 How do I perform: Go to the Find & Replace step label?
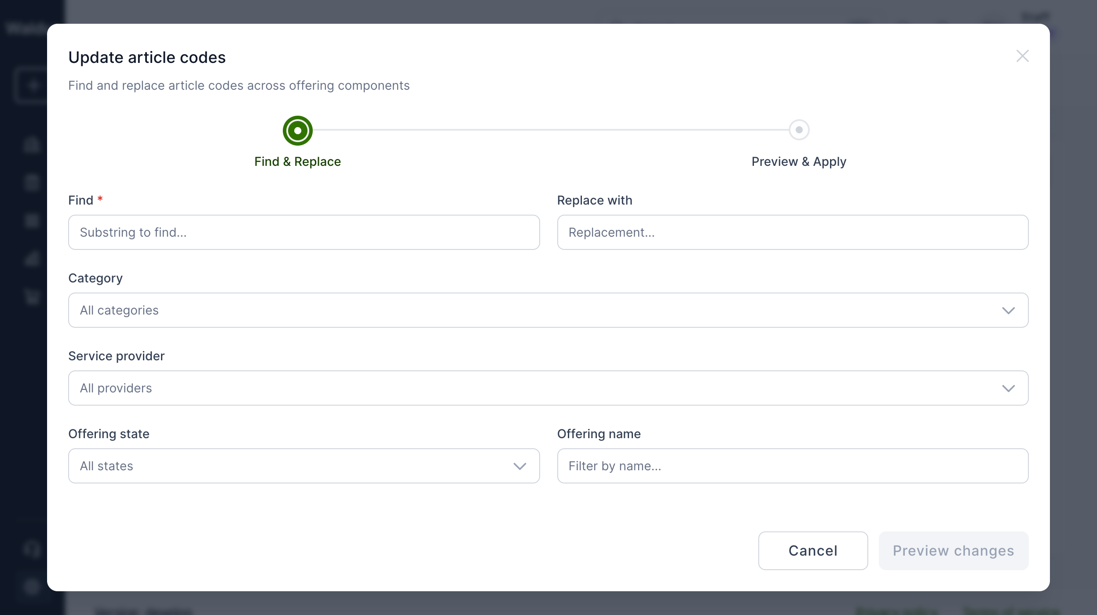coord(298,162)
